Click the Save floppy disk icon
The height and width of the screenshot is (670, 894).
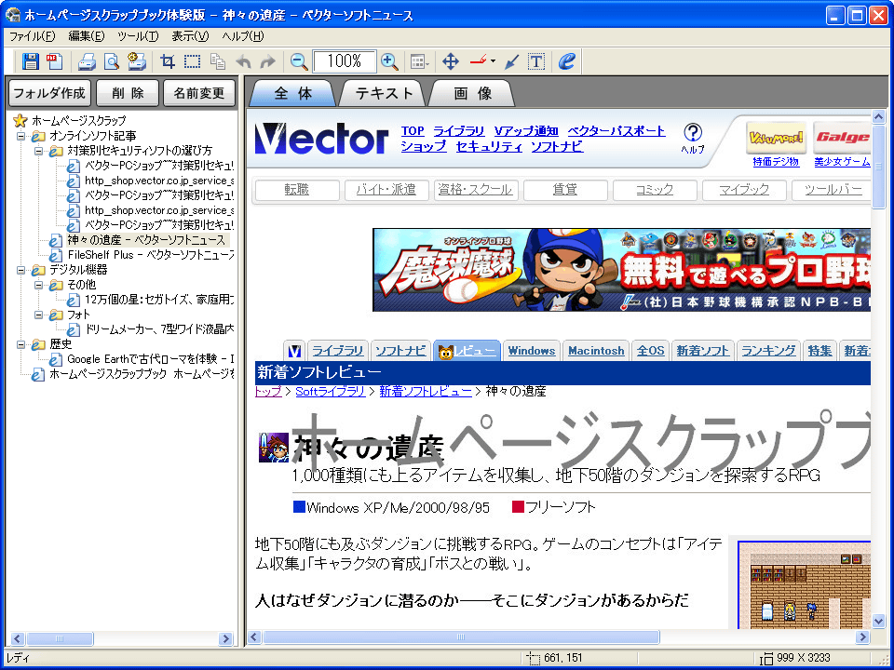tap(30, 61)
